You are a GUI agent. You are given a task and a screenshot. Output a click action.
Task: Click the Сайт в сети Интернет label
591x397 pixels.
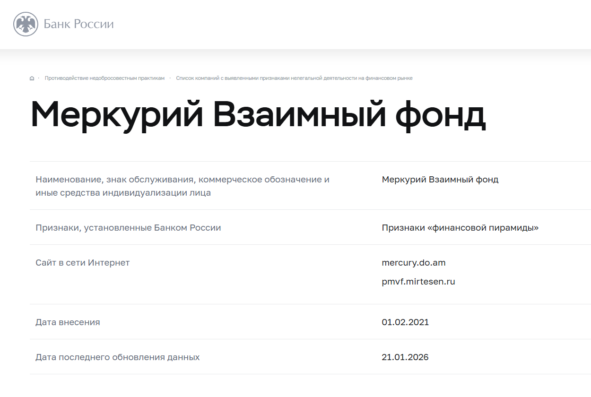click(82, 263)
